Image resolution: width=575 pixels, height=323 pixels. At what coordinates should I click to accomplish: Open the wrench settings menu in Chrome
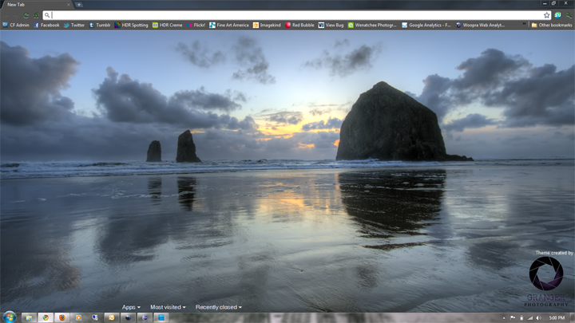[x=569, y=15]
